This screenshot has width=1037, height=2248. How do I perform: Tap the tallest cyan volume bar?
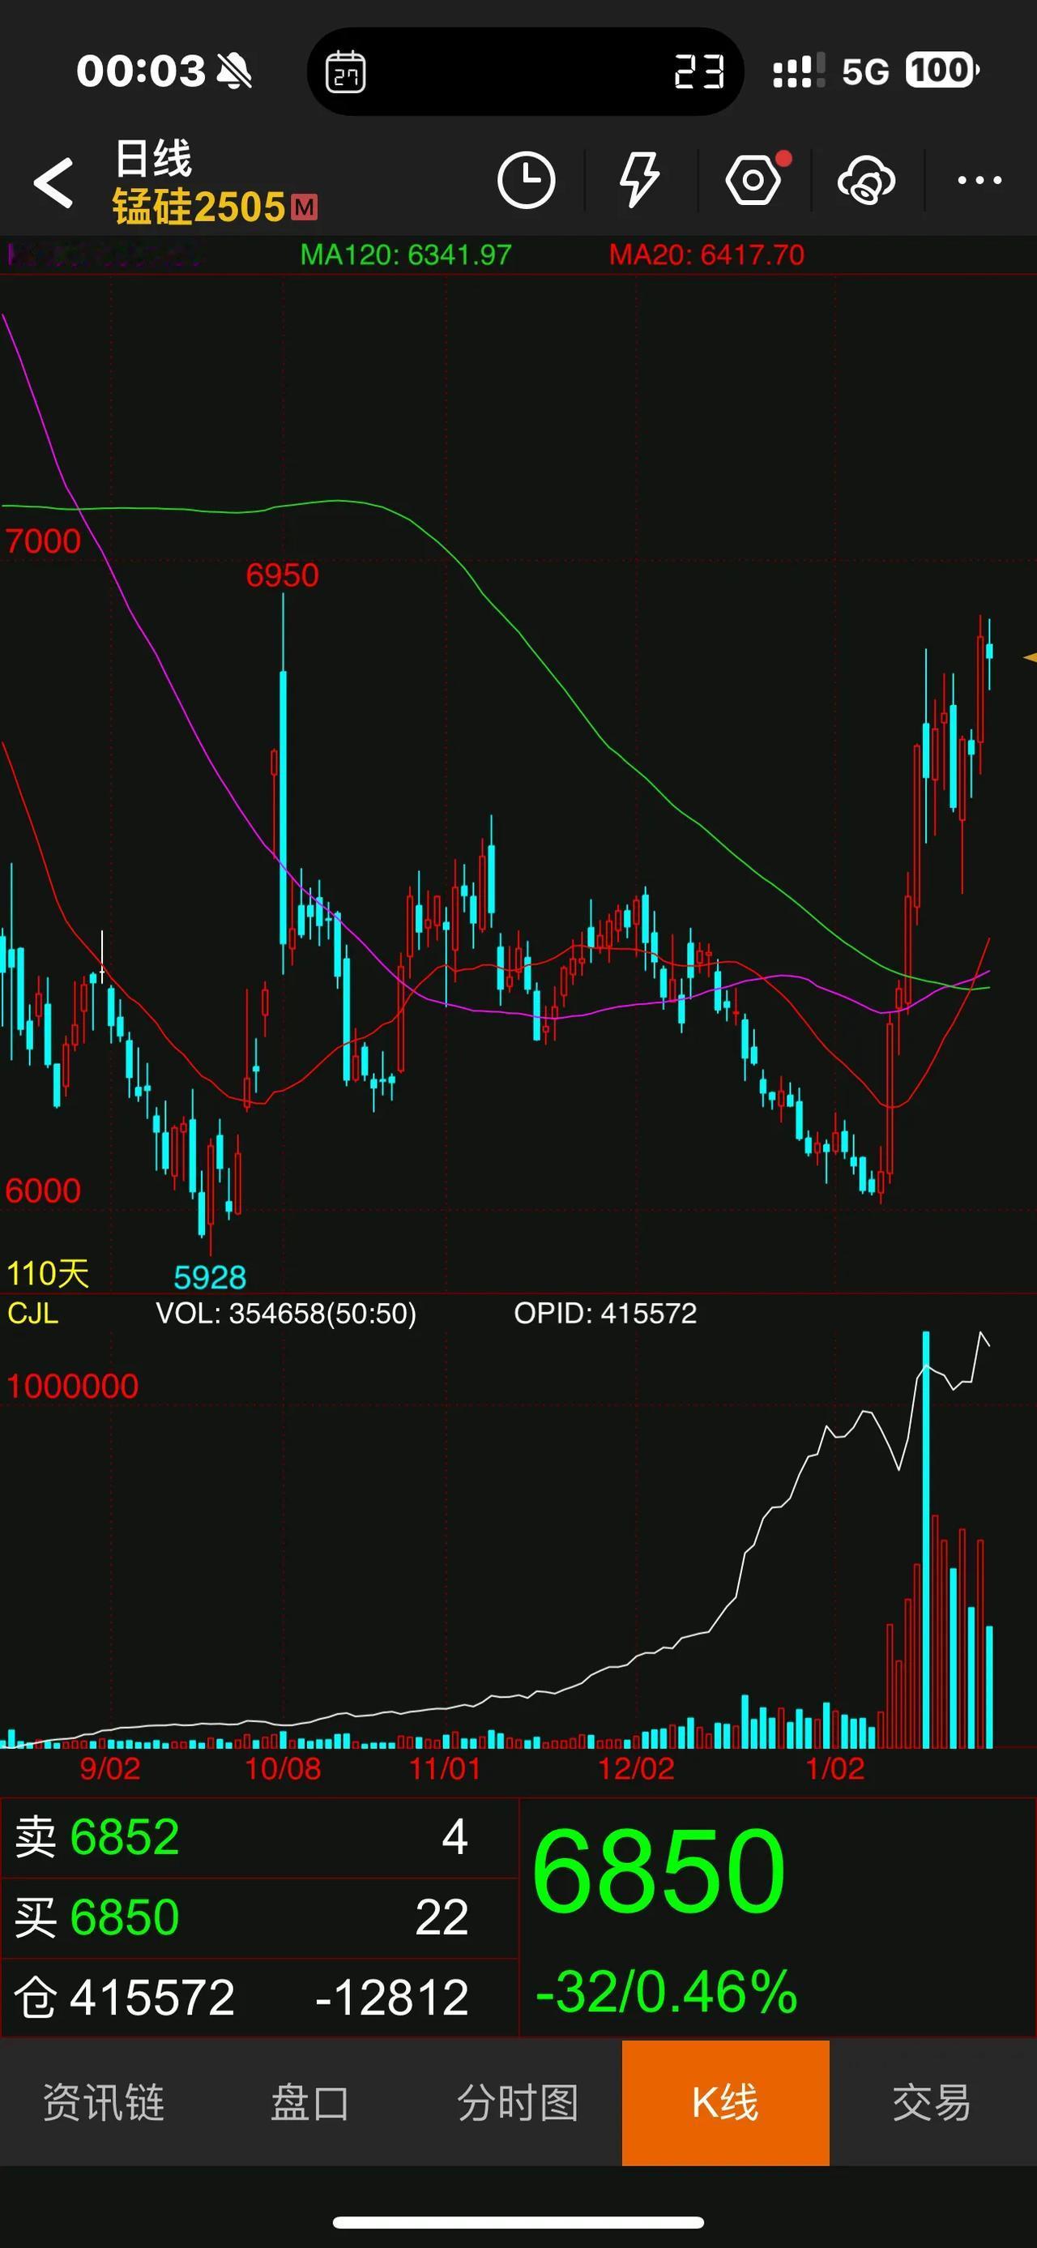point(925,1540)
